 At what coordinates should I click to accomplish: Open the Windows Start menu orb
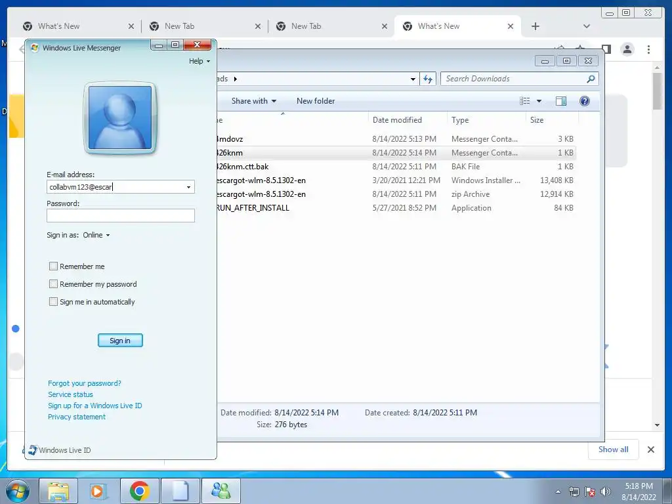click(x=18, y=491)
